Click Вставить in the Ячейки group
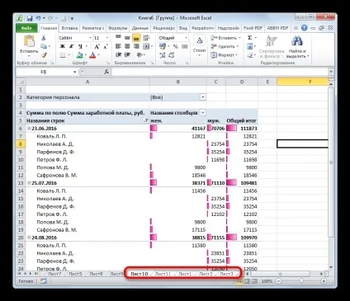 (225, 38)
